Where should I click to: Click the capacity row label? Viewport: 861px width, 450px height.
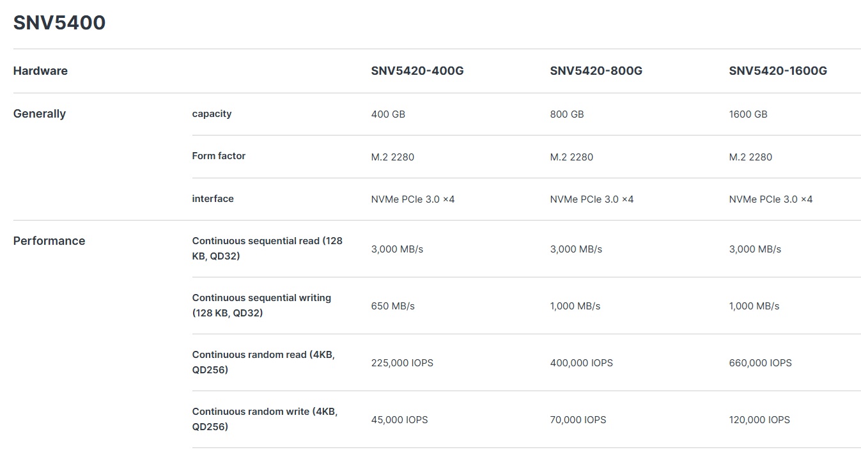click(212, 114)
